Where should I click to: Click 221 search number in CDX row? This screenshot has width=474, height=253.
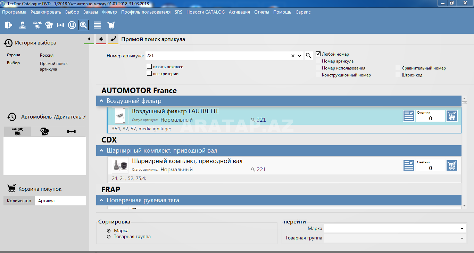point(261,170)
